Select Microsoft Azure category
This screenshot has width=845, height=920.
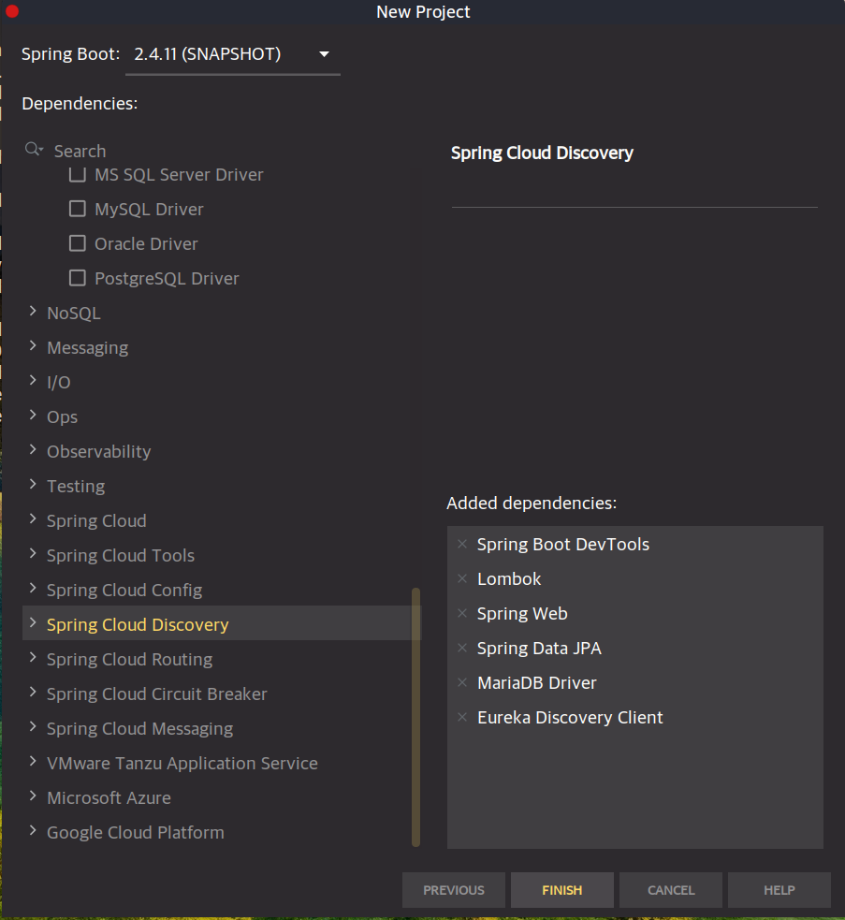pos(109,797)
